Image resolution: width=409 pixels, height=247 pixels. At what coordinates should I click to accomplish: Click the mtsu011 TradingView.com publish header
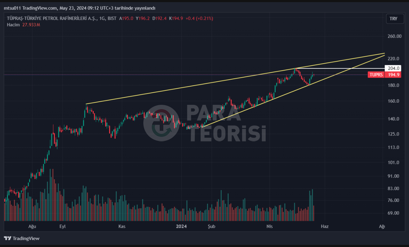coord(80,8)
